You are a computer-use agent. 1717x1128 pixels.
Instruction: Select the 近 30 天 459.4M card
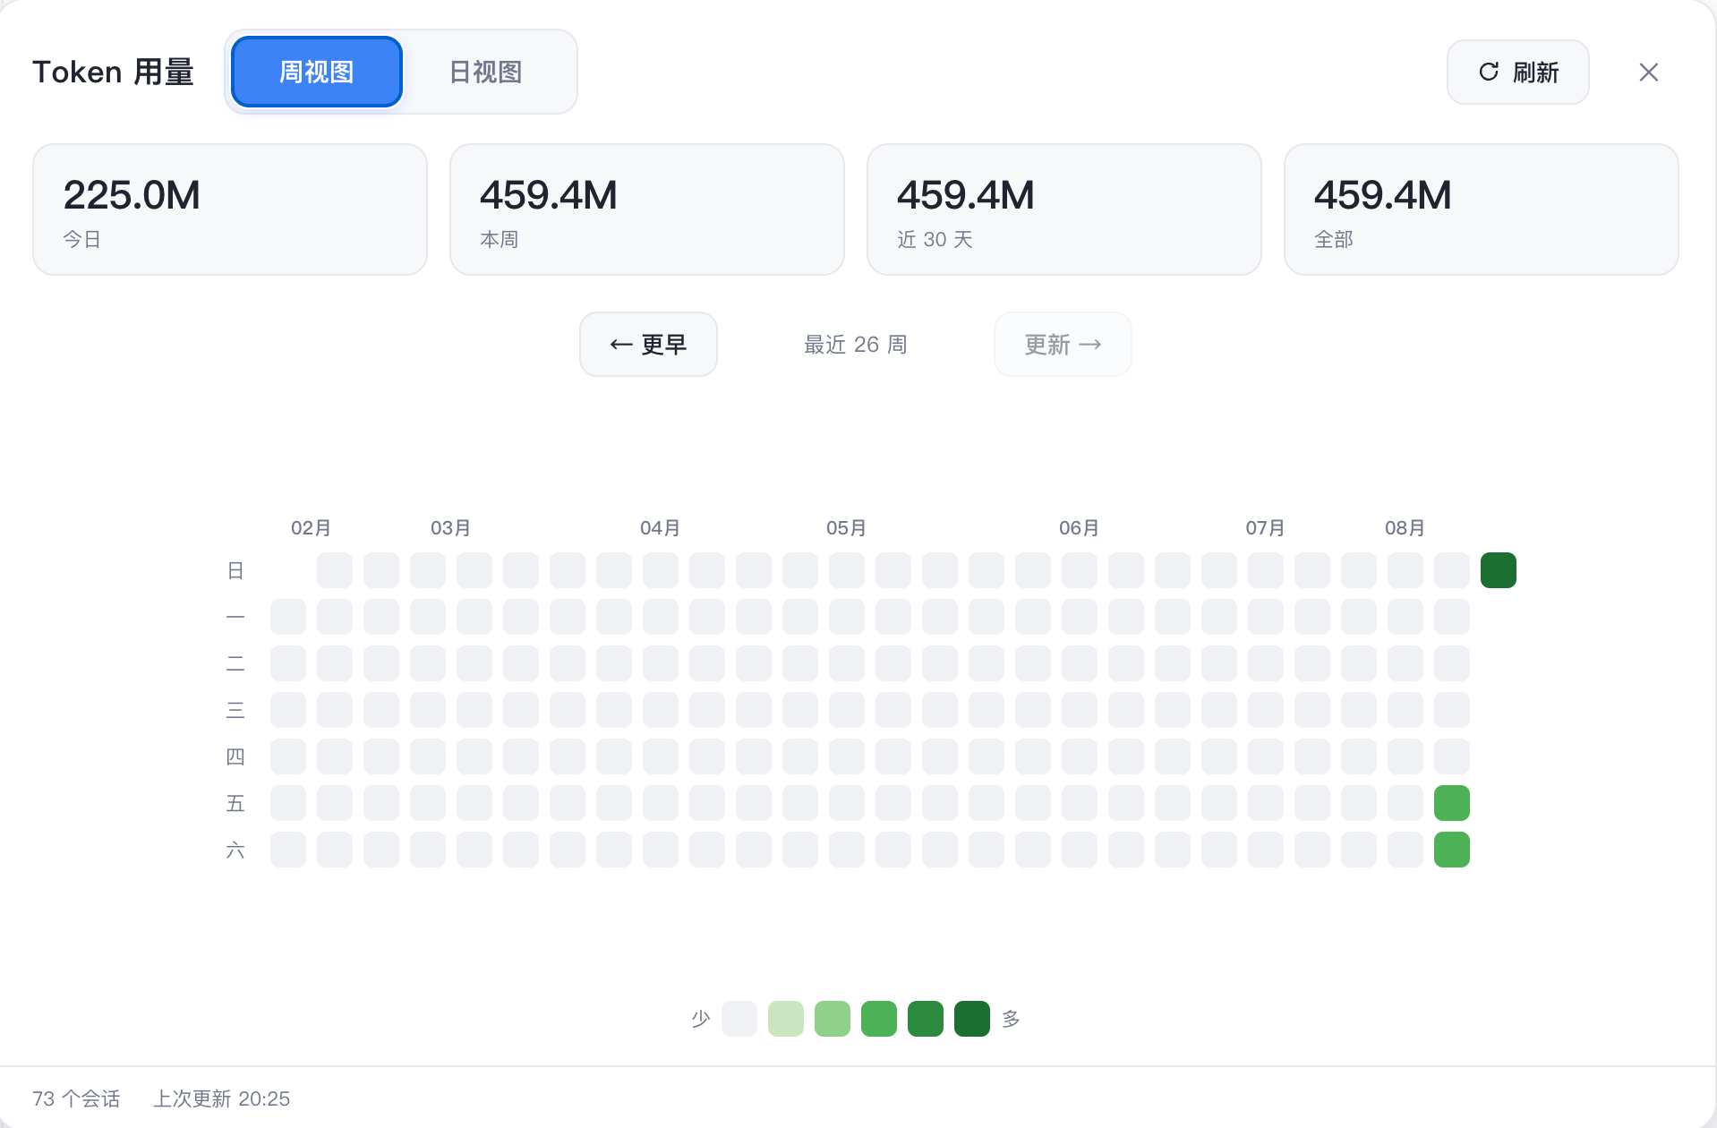click(1064, 209)
